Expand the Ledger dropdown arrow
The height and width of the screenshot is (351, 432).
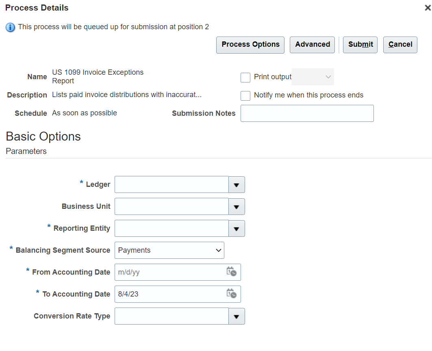click(x=237, y=184)
